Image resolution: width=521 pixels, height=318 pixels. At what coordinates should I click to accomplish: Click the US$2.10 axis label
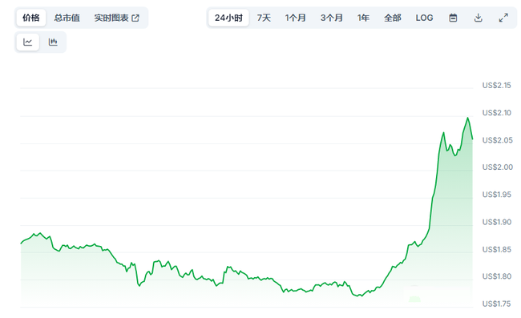click(x=496, y=113)
